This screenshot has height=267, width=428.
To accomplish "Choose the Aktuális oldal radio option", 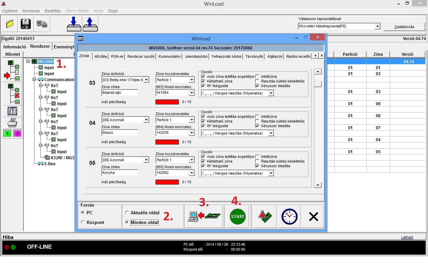I will coord(127,213).
